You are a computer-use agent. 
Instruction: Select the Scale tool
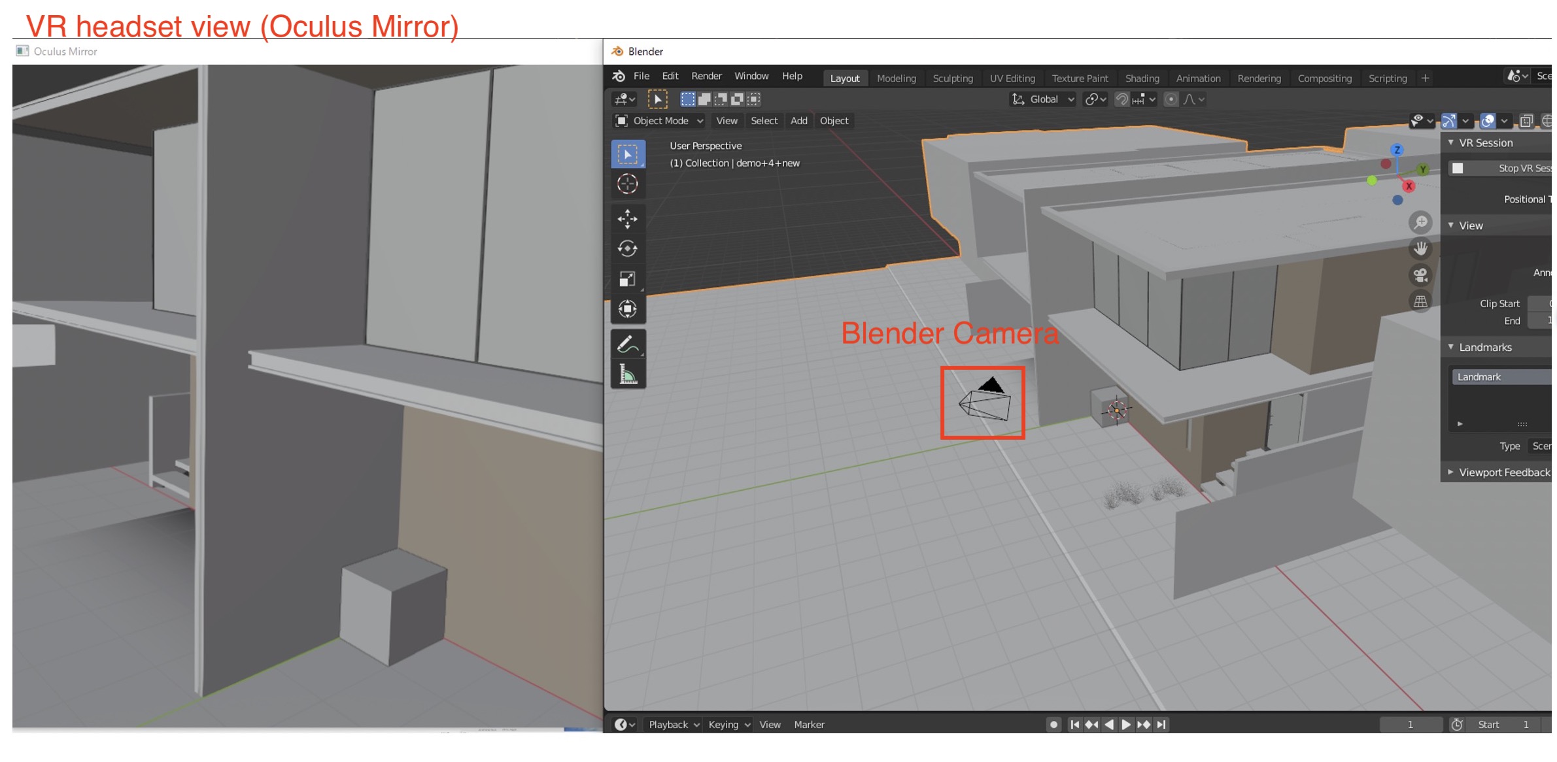pyautogui.click(x=628, y=279)
